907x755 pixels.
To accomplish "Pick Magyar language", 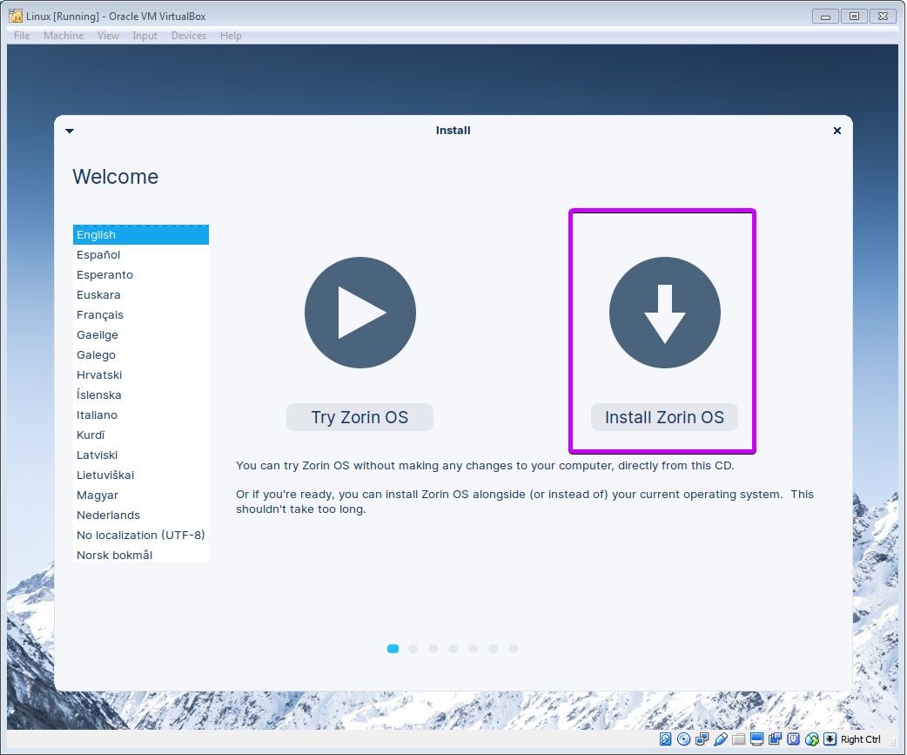I will tap(140, 495).
